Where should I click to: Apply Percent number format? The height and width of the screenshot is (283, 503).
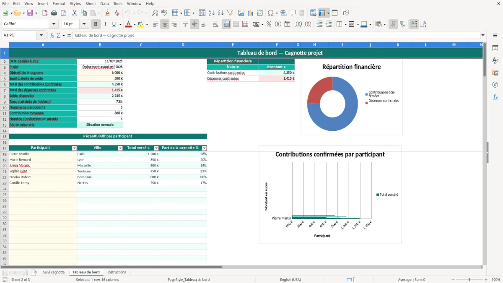pos(269,24)
